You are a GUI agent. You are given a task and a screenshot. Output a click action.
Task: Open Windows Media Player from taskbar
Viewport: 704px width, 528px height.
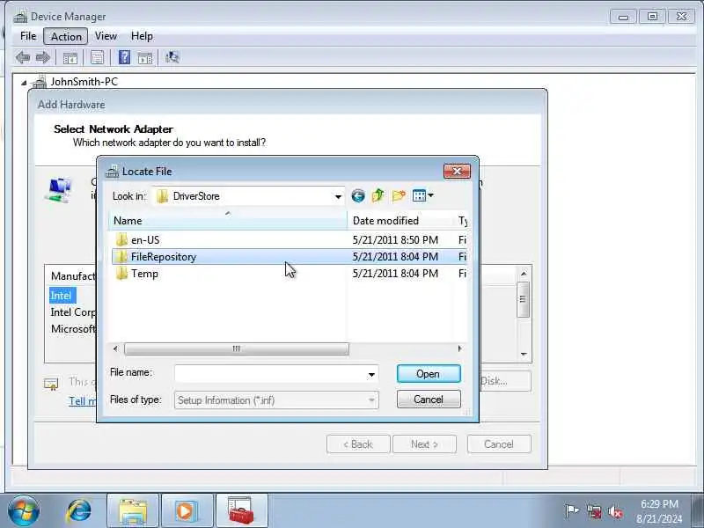coord(187,511)
